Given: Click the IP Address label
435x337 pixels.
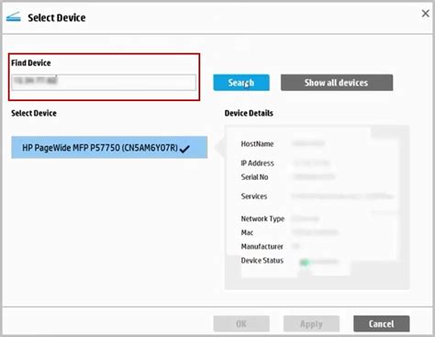Looking at the screenshot, I should click(257, 163).
